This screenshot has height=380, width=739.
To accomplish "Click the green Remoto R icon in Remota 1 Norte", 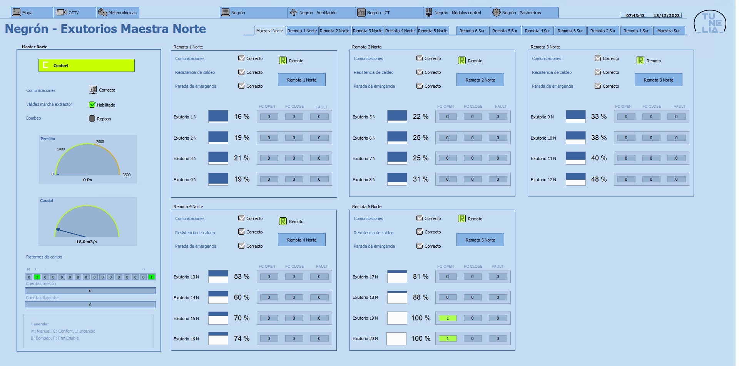I will click(283, 60).
